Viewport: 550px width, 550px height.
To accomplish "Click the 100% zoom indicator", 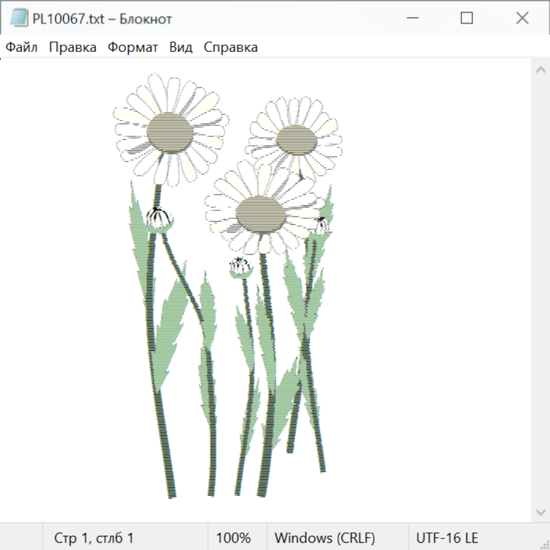I will tap(233, 538).
